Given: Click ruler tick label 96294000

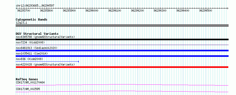Looking at the screenshot, I should click(x=92, y=11).
